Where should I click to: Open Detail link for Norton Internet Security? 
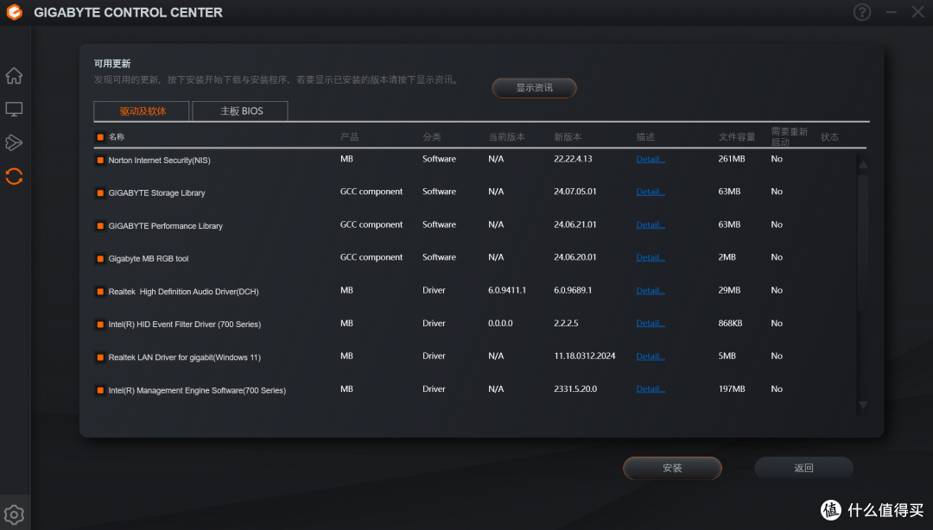651,160
